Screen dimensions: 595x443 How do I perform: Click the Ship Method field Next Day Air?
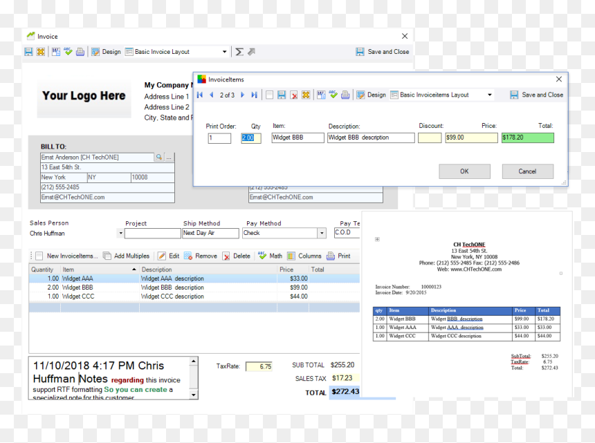click(210, 233)
